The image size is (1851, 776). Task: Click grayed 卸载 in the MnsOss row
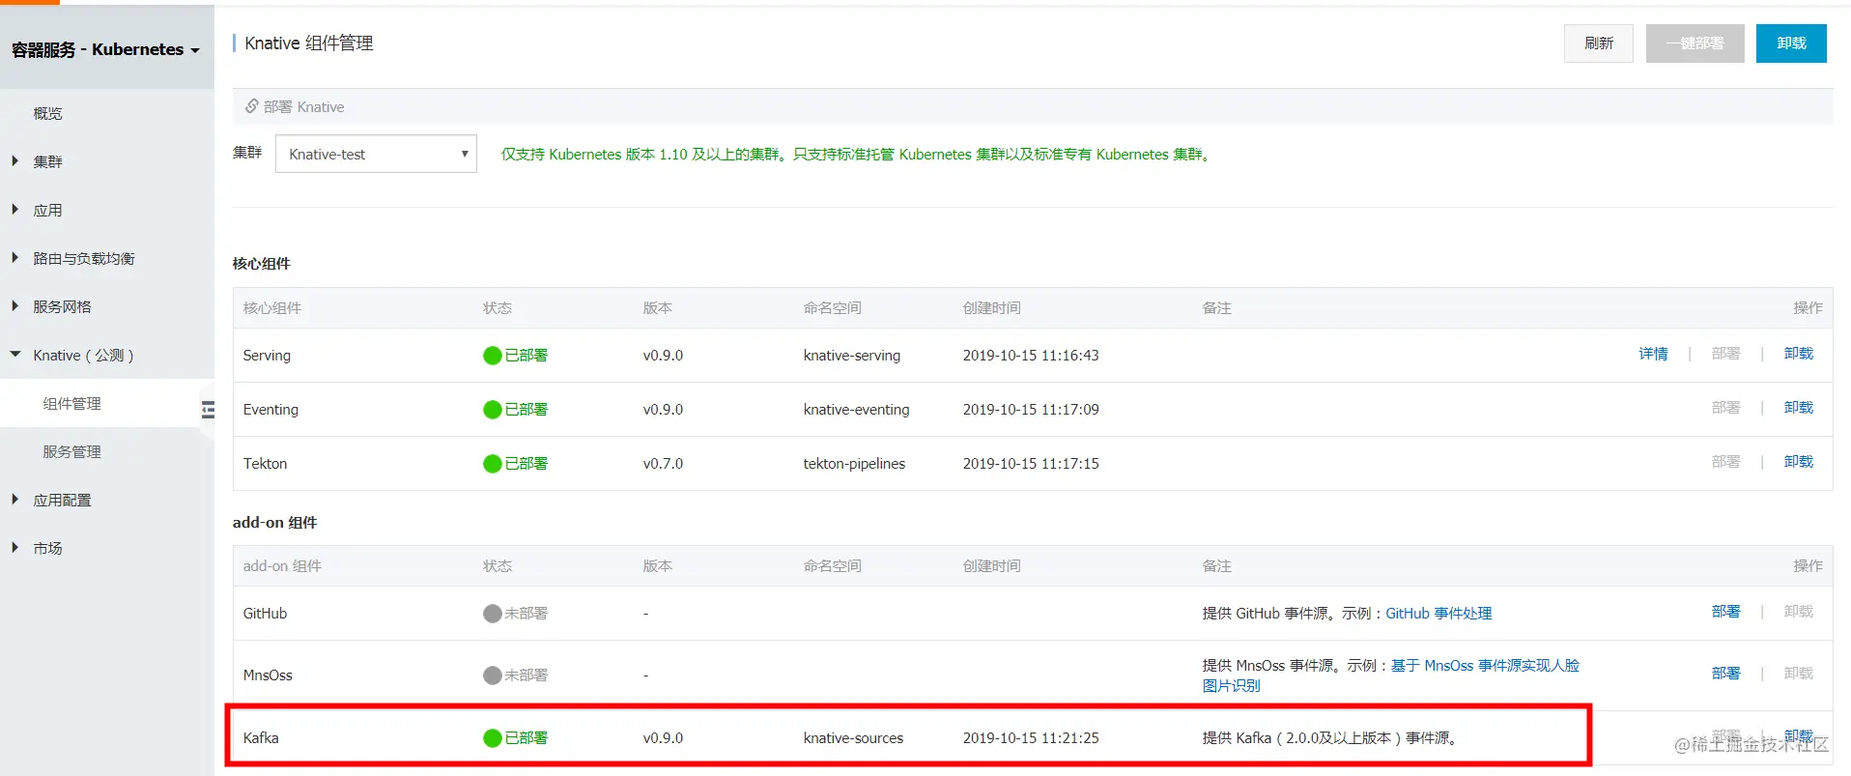tap(1798, 674)
